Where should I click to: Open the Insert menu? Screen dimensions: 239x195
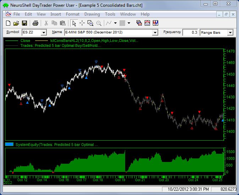pyautogui.click(x=56, y=14)
